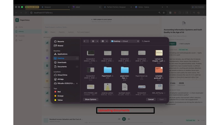Open view options dropdown chevron

pos(97,41)
